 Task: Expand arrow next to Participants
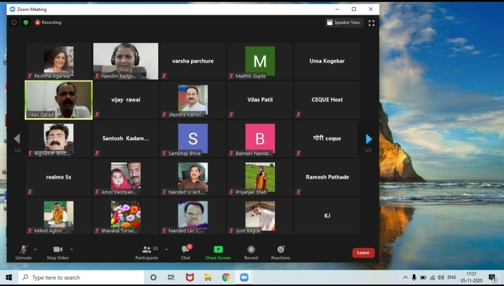166,249
